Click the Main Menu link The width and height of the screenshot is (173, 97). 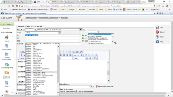tap(6, 28)
